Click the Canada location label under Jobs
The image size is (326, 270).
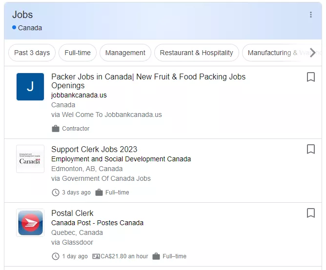click(x=30, y=28)
